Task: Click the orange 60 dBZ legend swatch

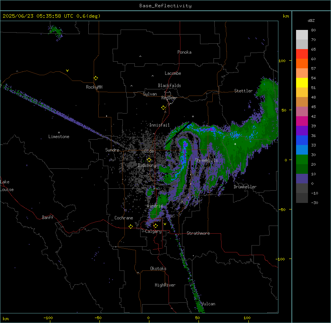Action: (302, 63)
